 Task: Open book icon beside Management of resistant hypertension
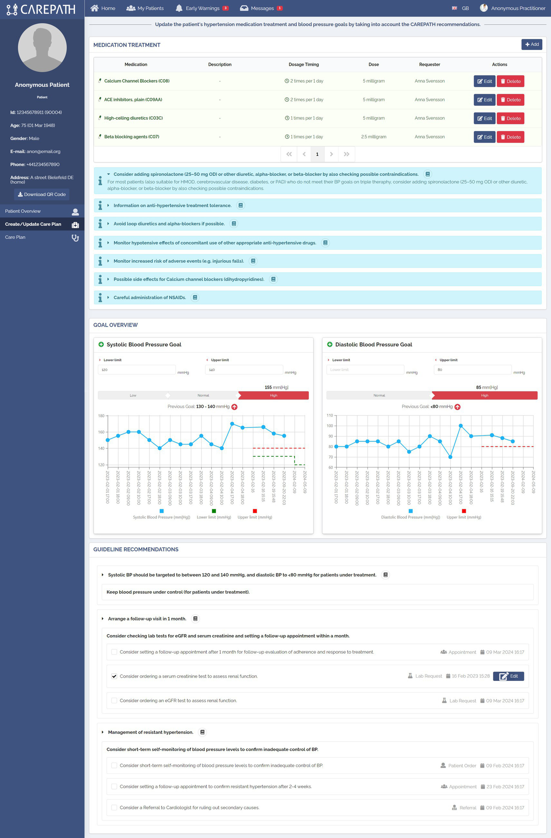pos(202,732)
